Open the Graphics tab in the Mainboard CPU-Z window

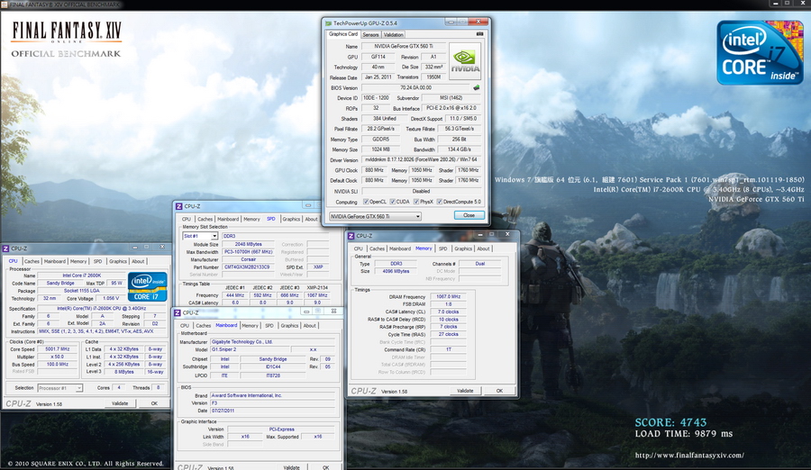tap(289, 326)
